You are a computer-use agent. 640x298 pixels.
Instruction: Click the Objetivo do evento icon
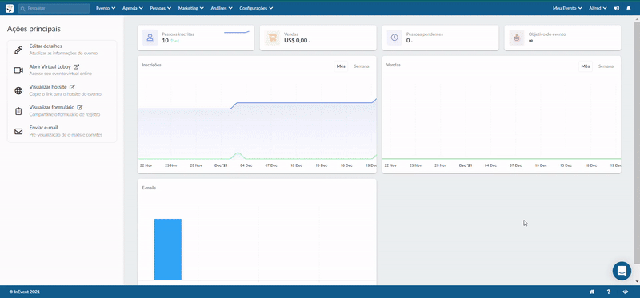pos(517,38)
